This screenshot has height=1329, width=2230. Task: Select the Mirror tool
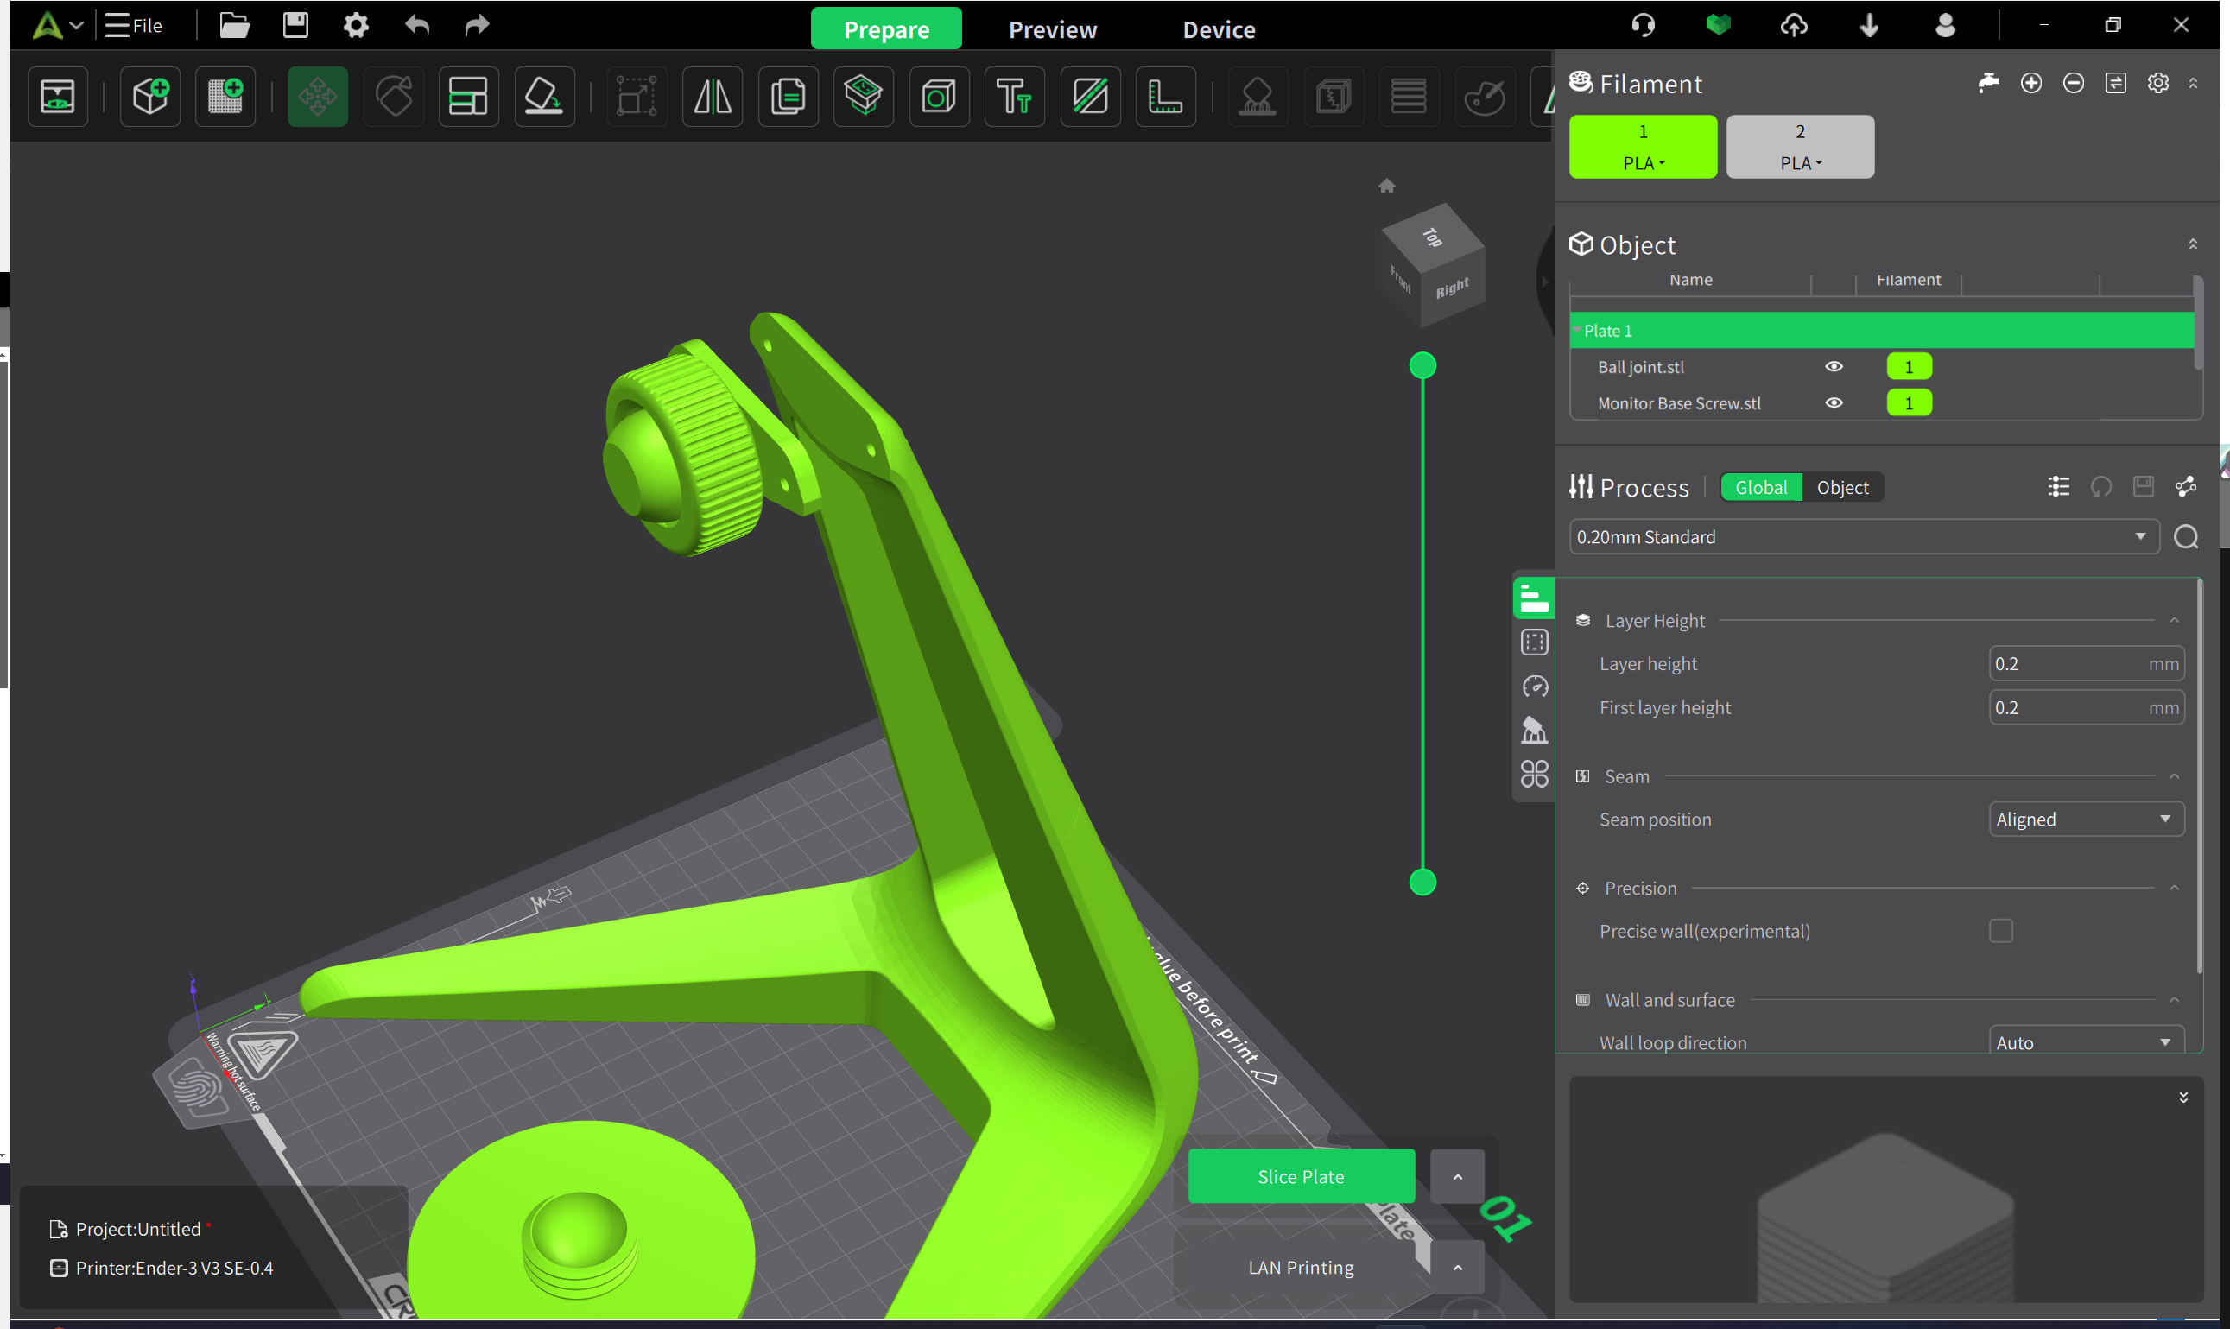[712, 96]
